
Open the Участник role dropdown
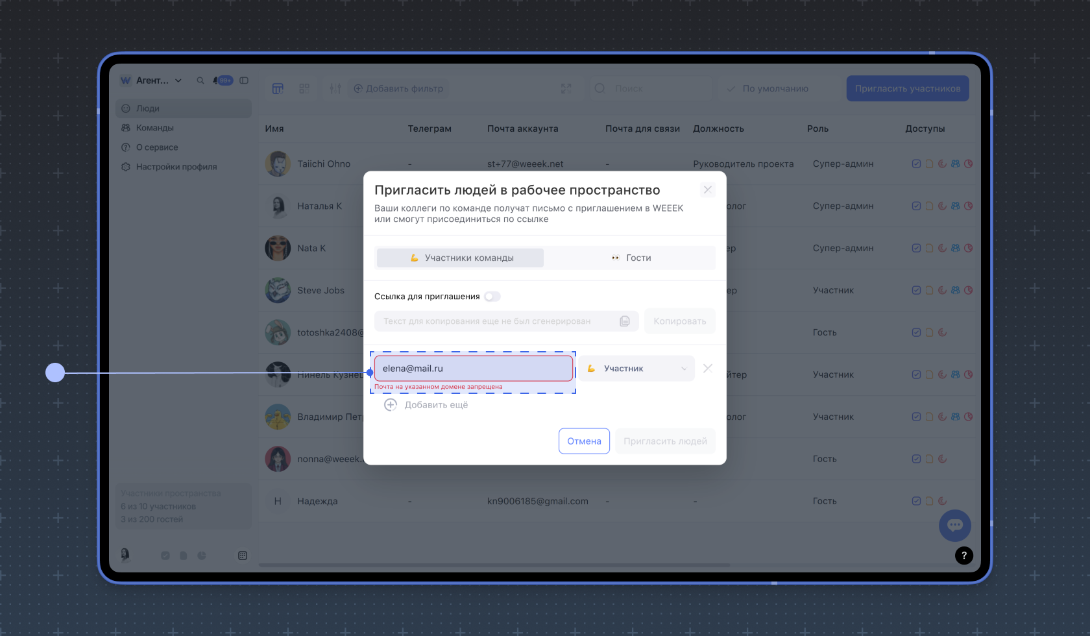636,369
